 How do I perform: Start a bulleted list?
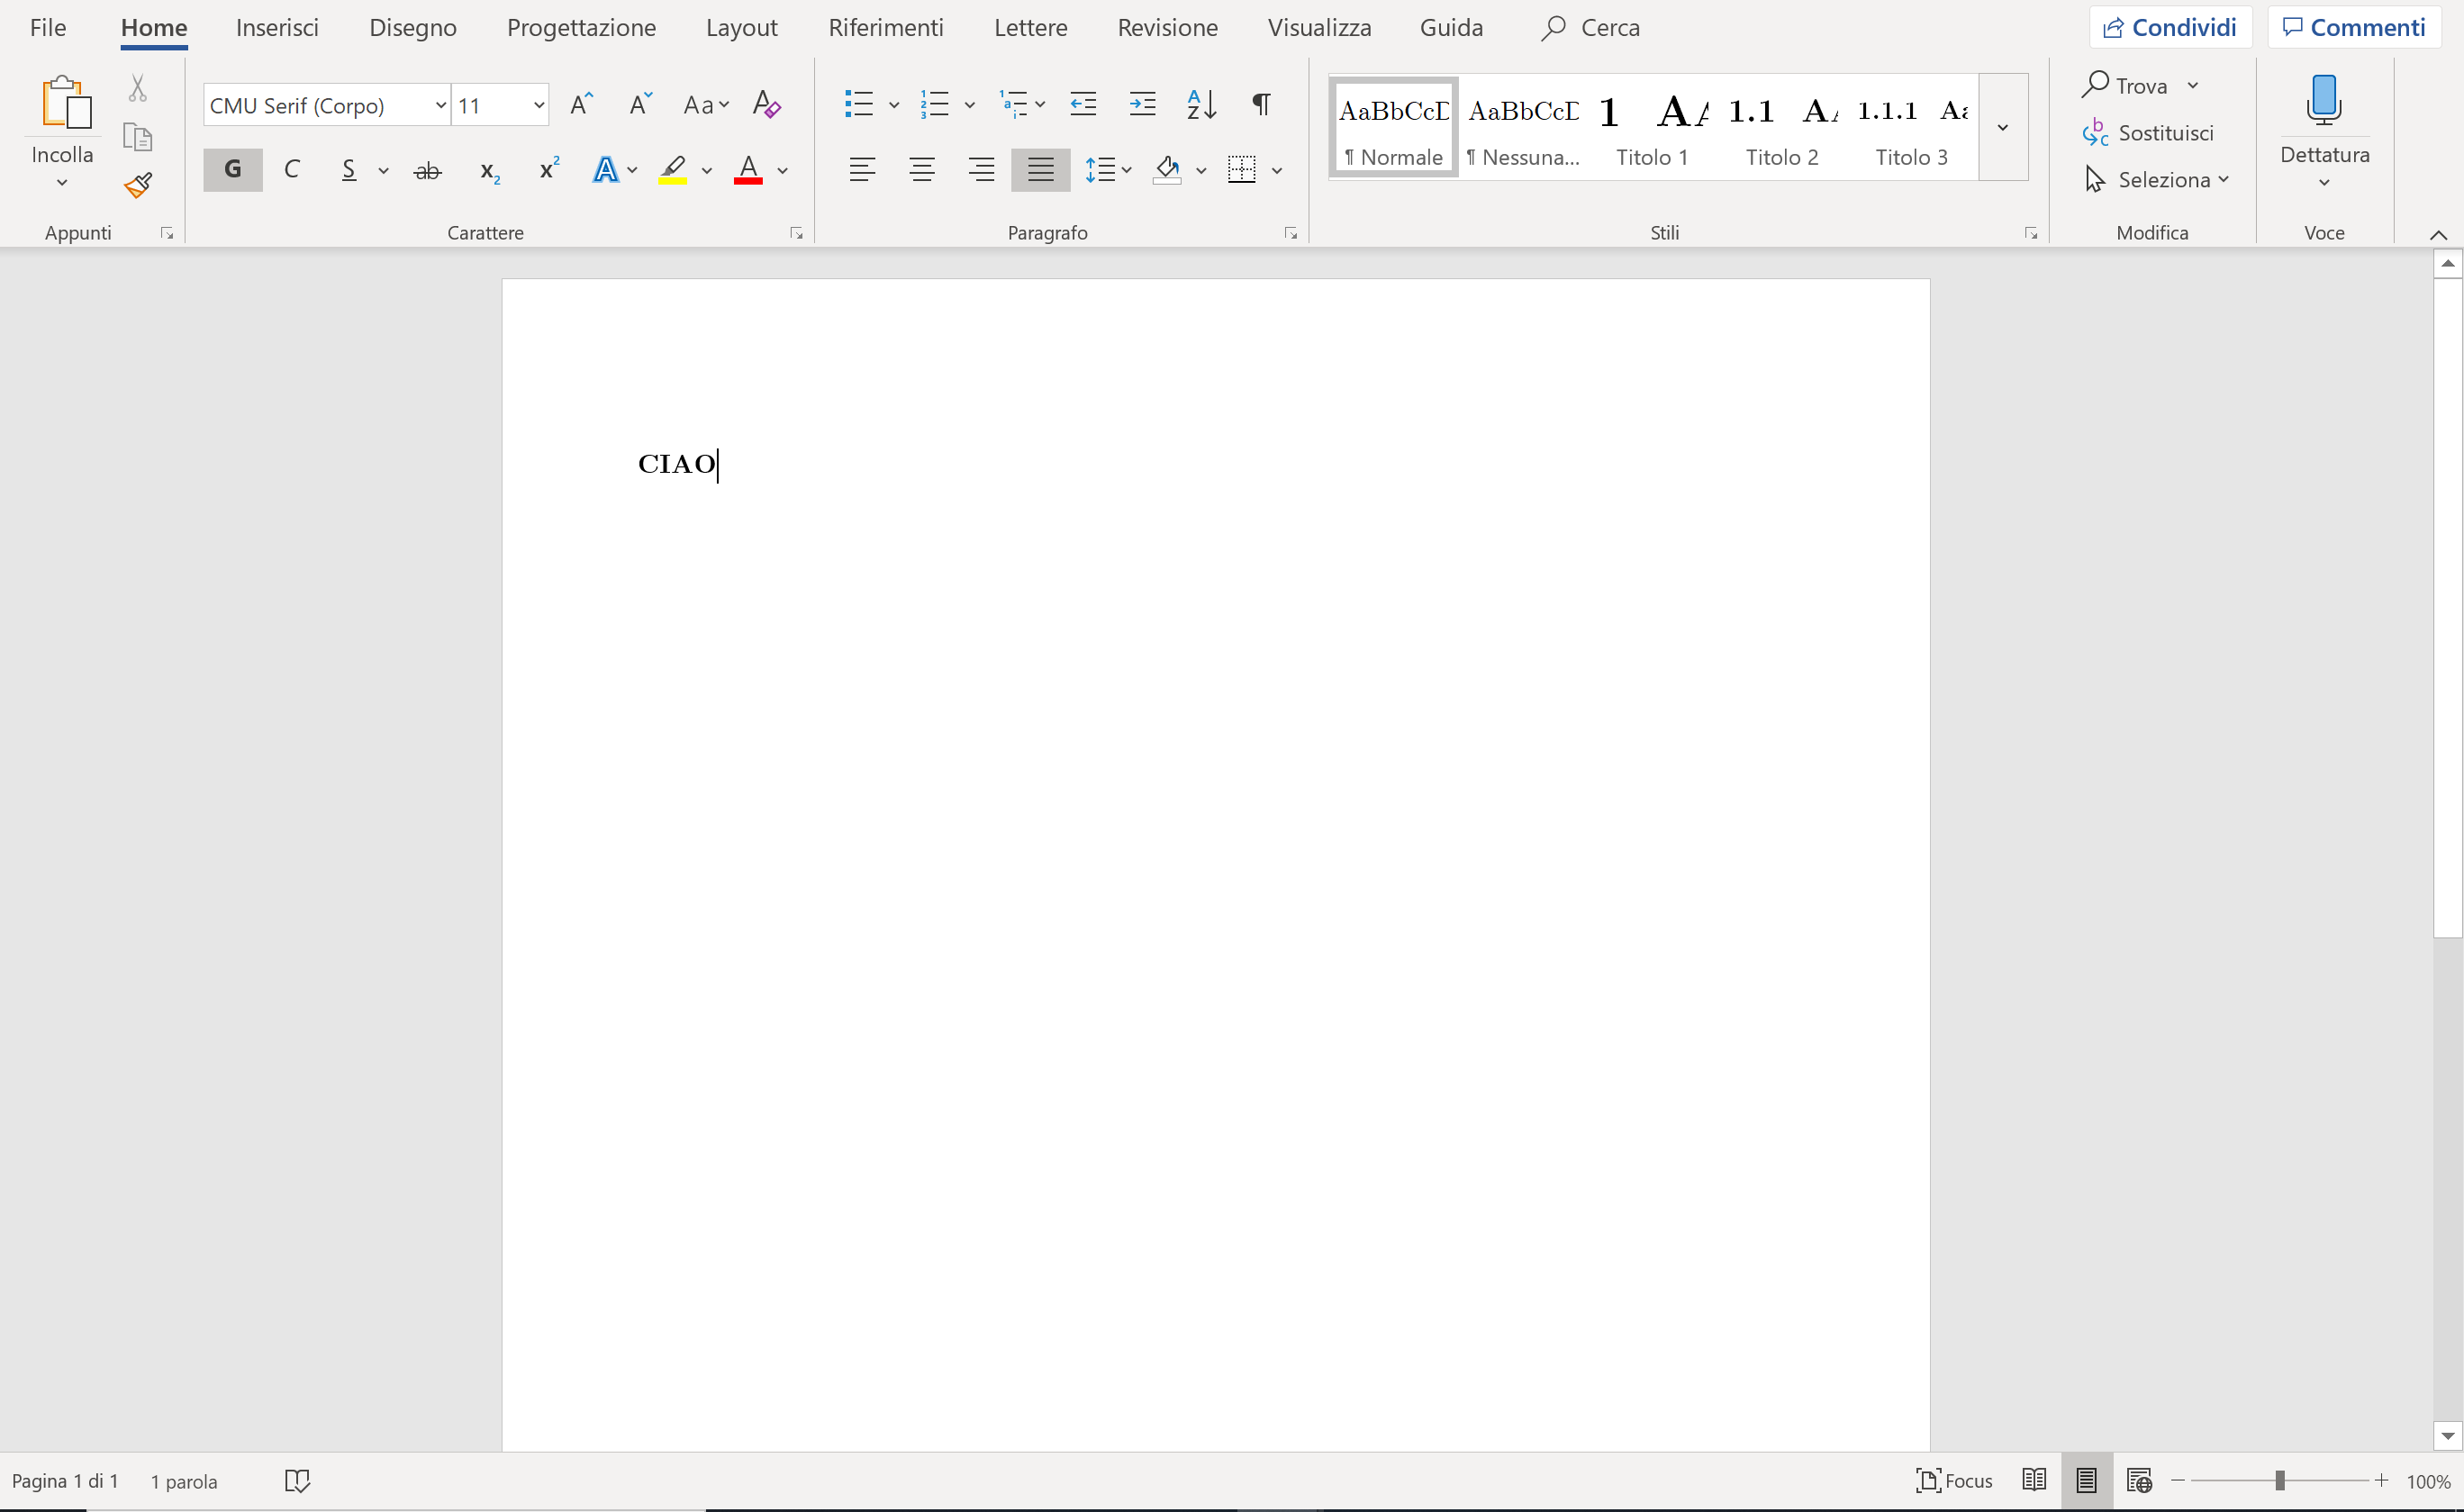pyautogui.click(x=859, y=104)
